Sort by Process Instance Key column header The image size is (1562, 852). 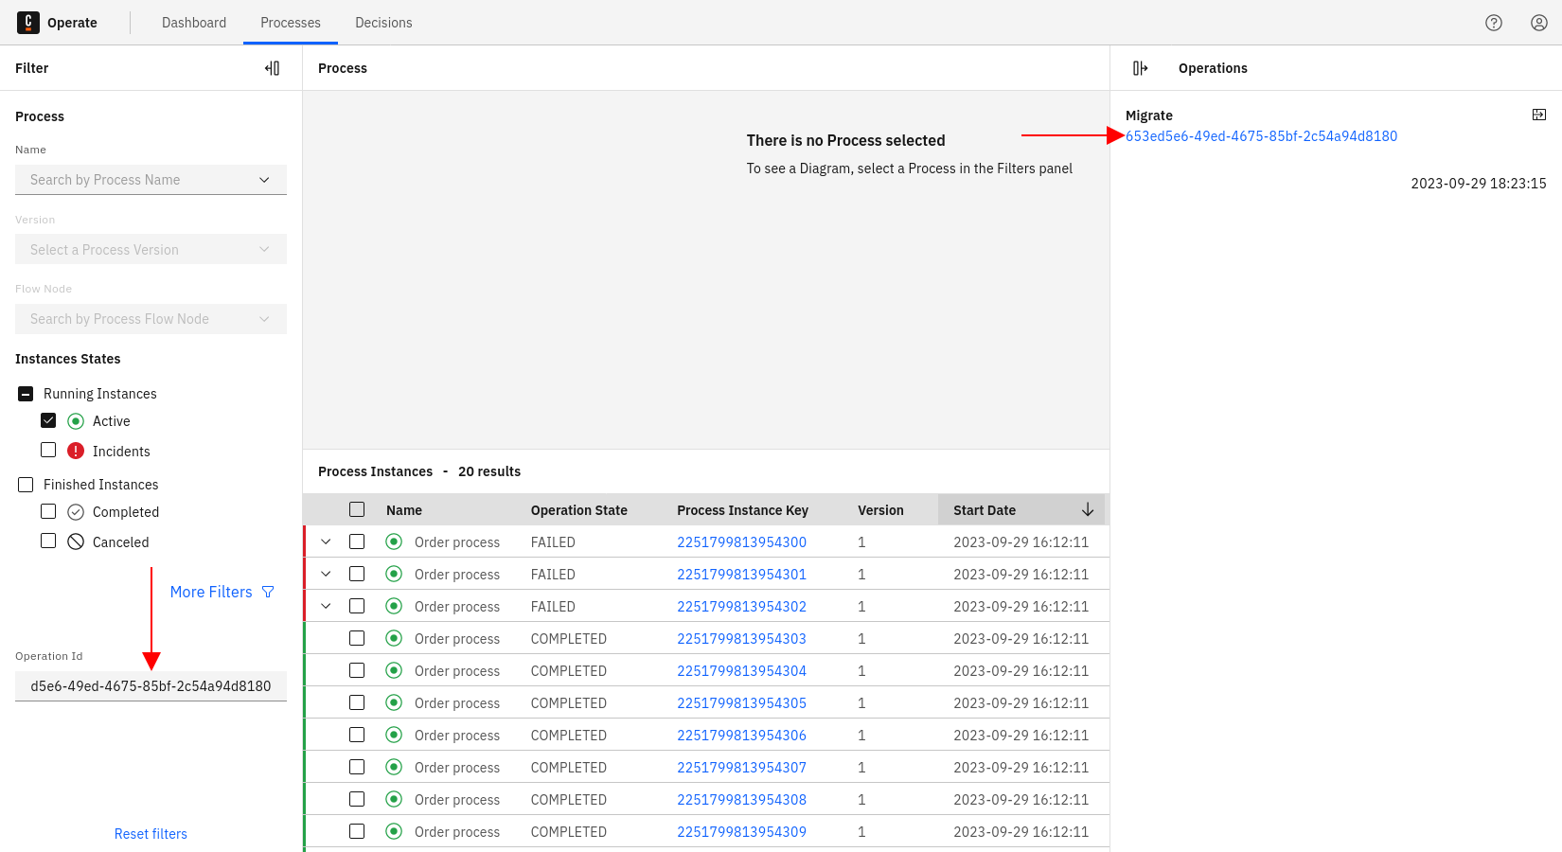point(743,510)
